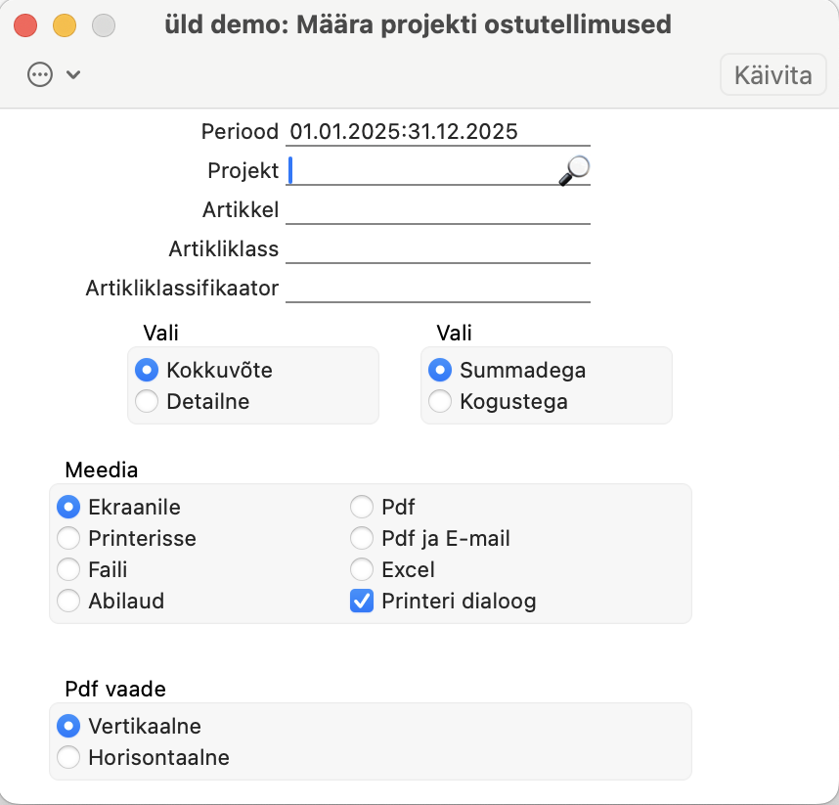Pick Pdf ja E-mail output option
Viewport: 839px width, 805px height.
(362, 539)
